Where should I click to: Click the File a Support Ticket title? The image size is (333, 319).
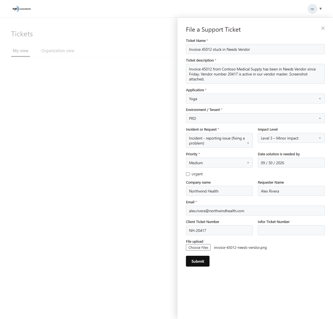click(x=213, y=30)
